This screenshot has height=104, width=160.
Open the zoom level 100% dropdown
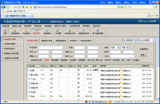coord(155,102)
